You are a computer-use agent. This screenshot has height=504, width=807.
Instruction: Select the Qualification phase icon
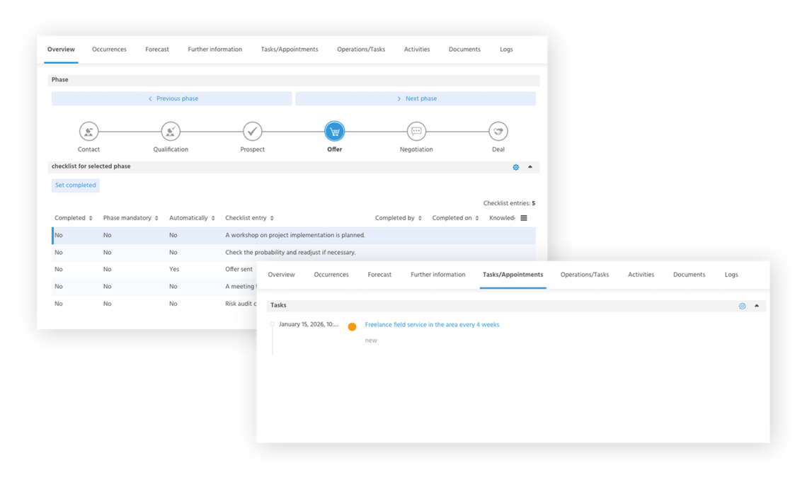point(171,132)
